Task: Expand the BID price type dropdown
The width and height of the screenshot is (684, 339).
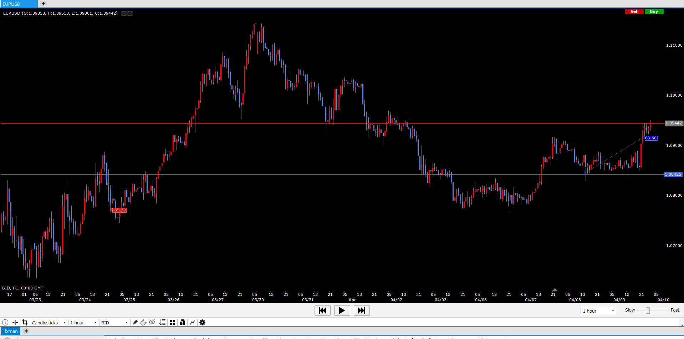Action: coord(114,323)
